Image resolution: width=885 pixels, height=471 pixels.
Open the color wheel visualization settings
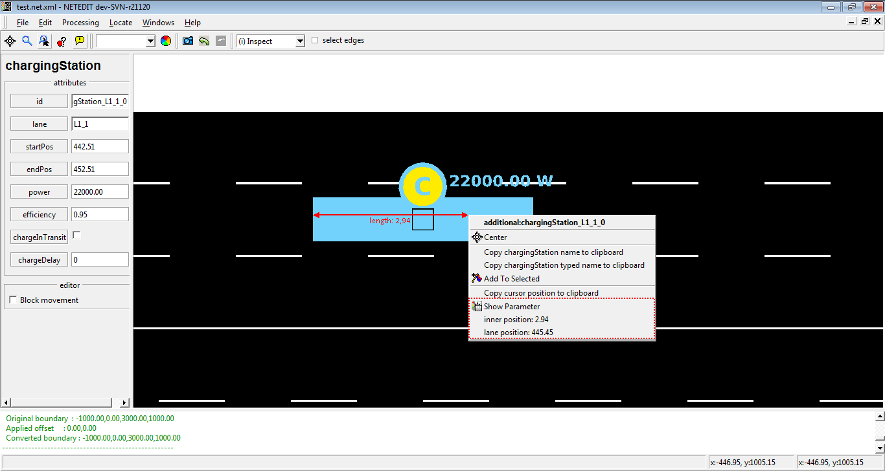[x=166, y=41]
